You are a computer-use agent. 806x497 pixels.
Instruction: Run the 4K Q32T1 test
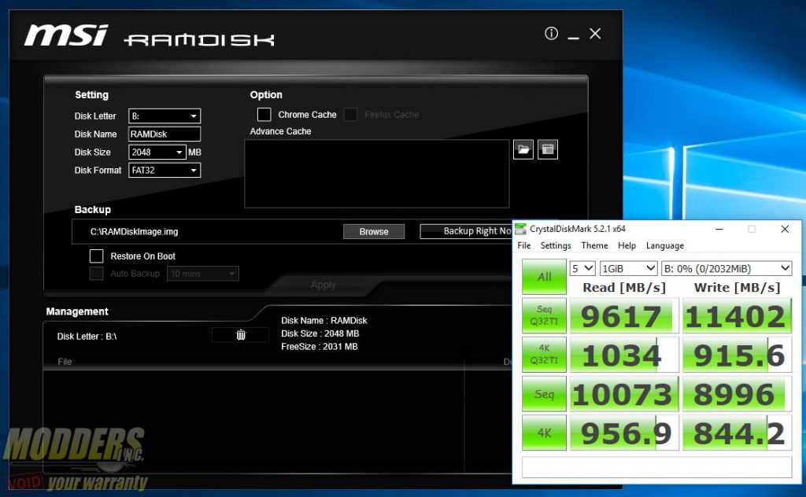click(545, 354)
